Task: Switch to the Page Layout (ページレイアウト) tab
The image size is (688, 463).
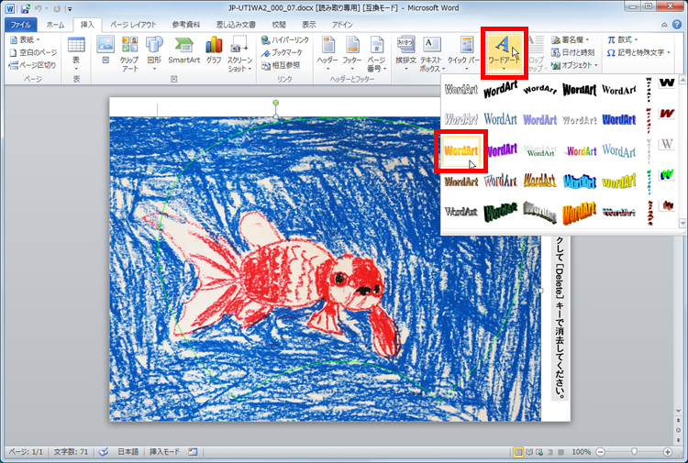Action: (x=133, y=25)
